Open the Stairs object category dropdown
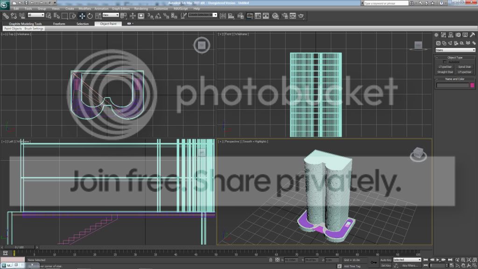The width and height of the screenshot is (478, 269). tap(455, 50)
